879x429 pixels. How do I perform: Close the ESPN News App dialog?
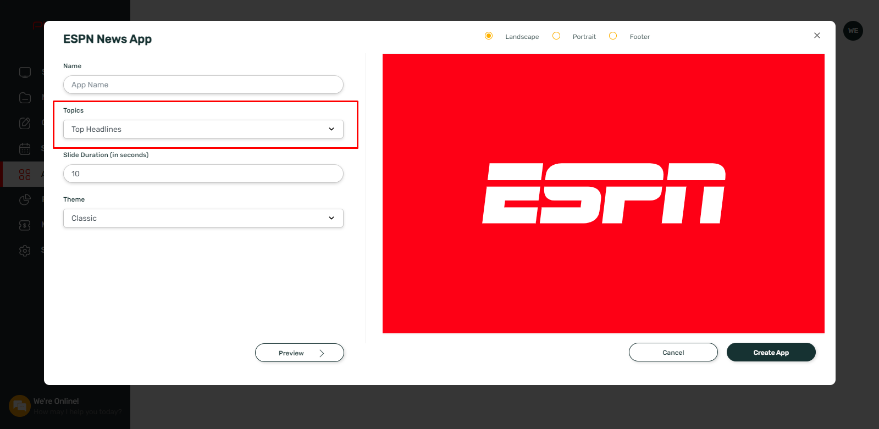[x=817, y=35]
